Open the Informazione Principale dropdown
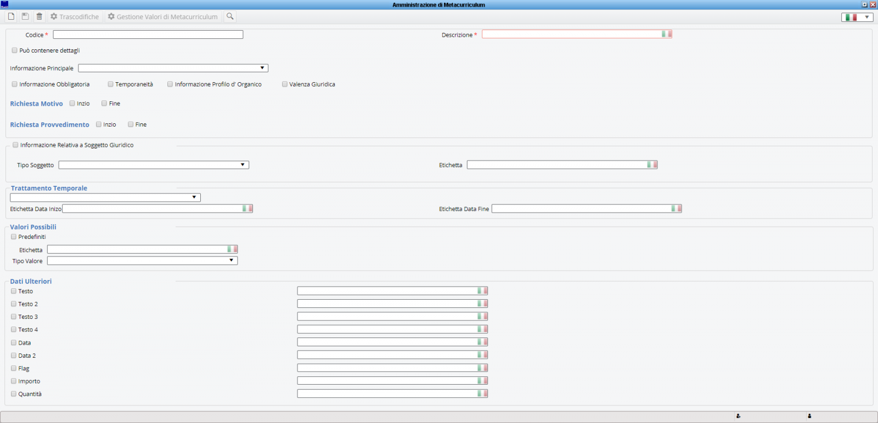 tap(173, 68)
